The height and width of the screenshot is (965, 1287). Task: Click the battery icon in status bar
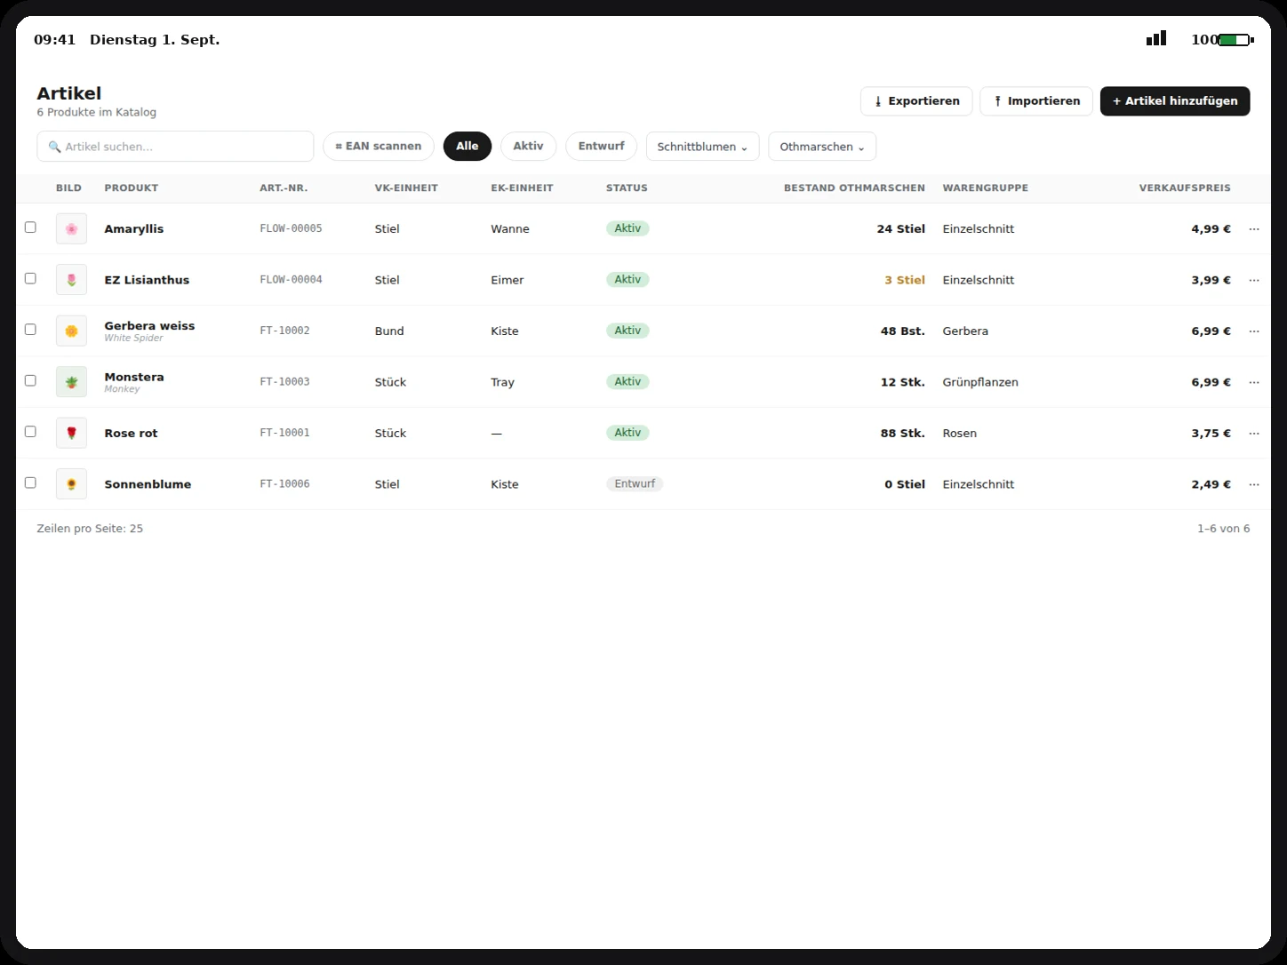[x=1235, y=40]
